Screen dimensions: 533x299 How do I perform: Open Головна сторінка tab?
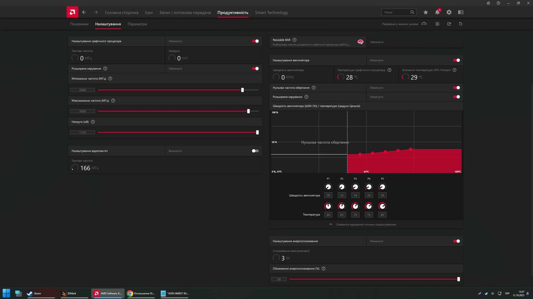click(x=122, y=13)
